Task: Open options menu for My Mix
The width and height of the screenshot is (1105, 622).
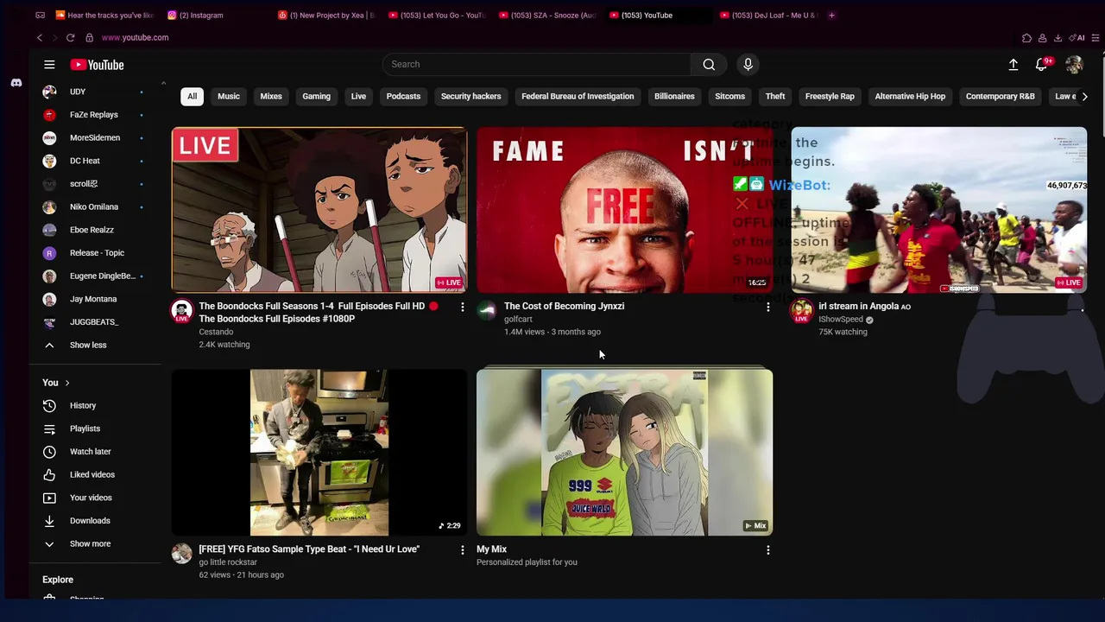Action: tap(767, 549)
